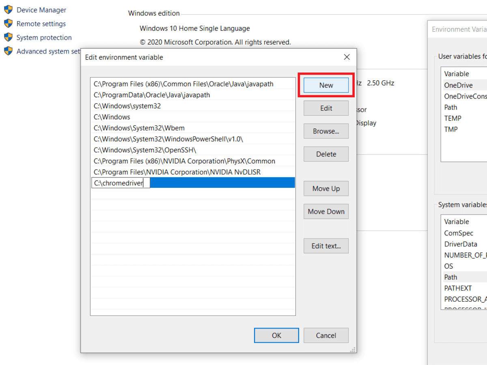Click the Edit button for the selected path

click(x=326, y=108)
